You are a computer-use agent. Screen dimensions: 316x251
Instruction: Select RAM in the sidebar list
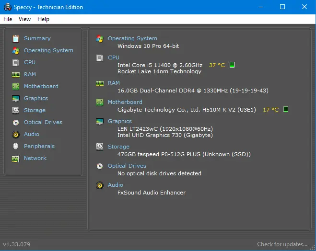coord(30,74)
